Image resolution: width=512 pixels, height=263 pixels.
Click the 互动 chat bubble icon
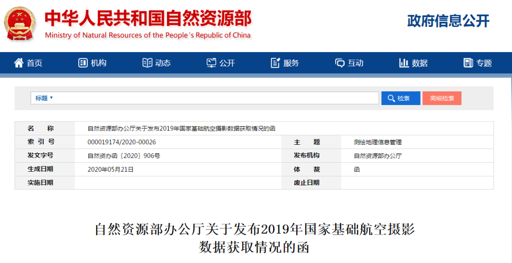[x=340, y=63]
